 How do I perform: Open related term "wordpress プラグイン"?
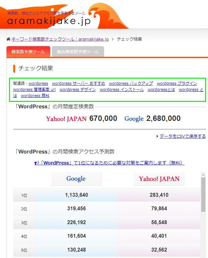[x=177, y=84]
